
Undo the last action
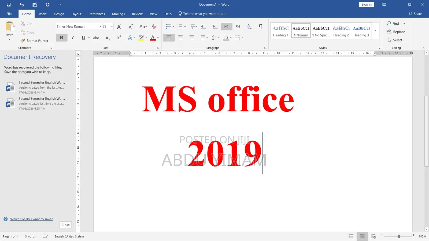(x=22, y=5)
